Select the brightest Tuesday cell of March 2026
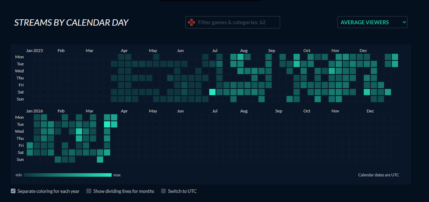The image size is (429, 202). pos(107,124)
